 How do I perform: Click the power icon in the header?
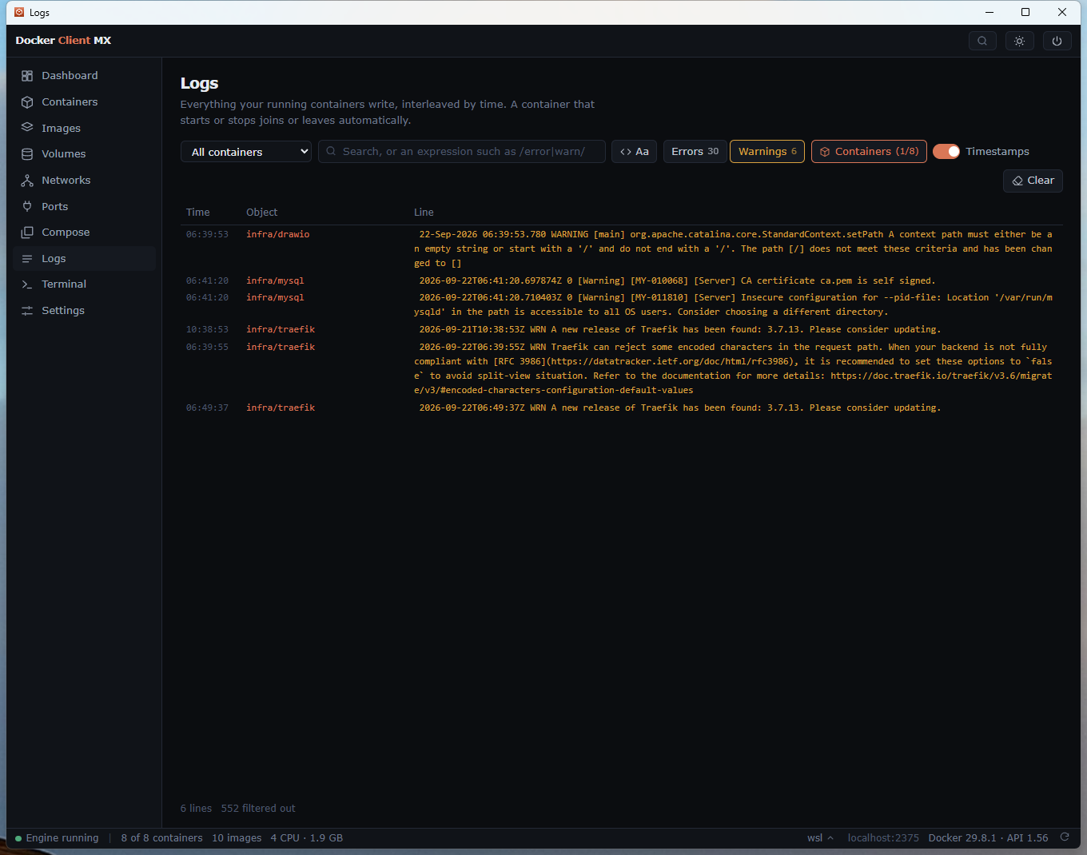pos(1057,41)
